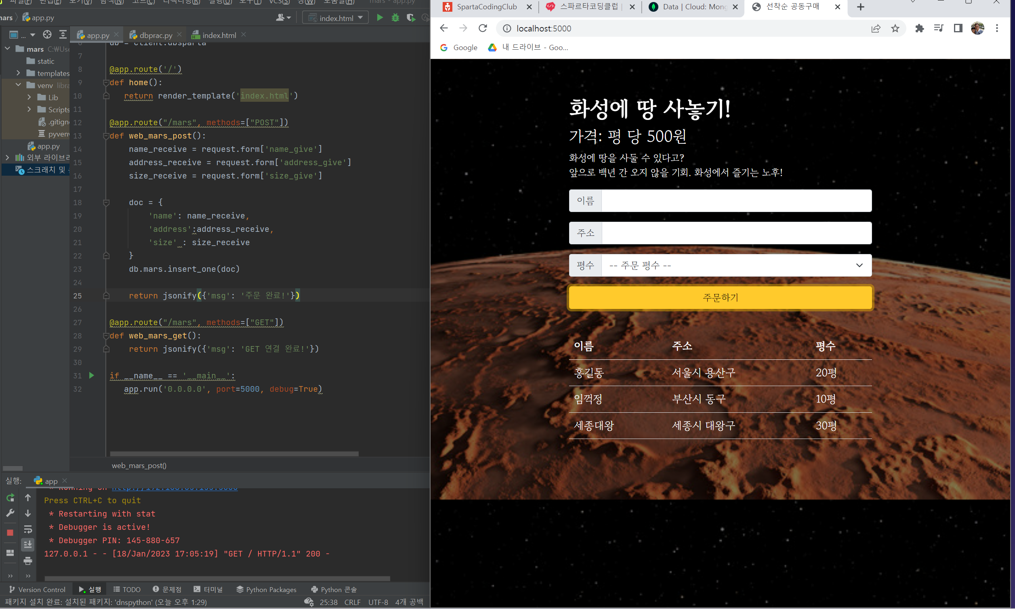Open Chrome three-dot menu
The width and height of the screenshot is (1015, 609).
[x=997, y=28]
